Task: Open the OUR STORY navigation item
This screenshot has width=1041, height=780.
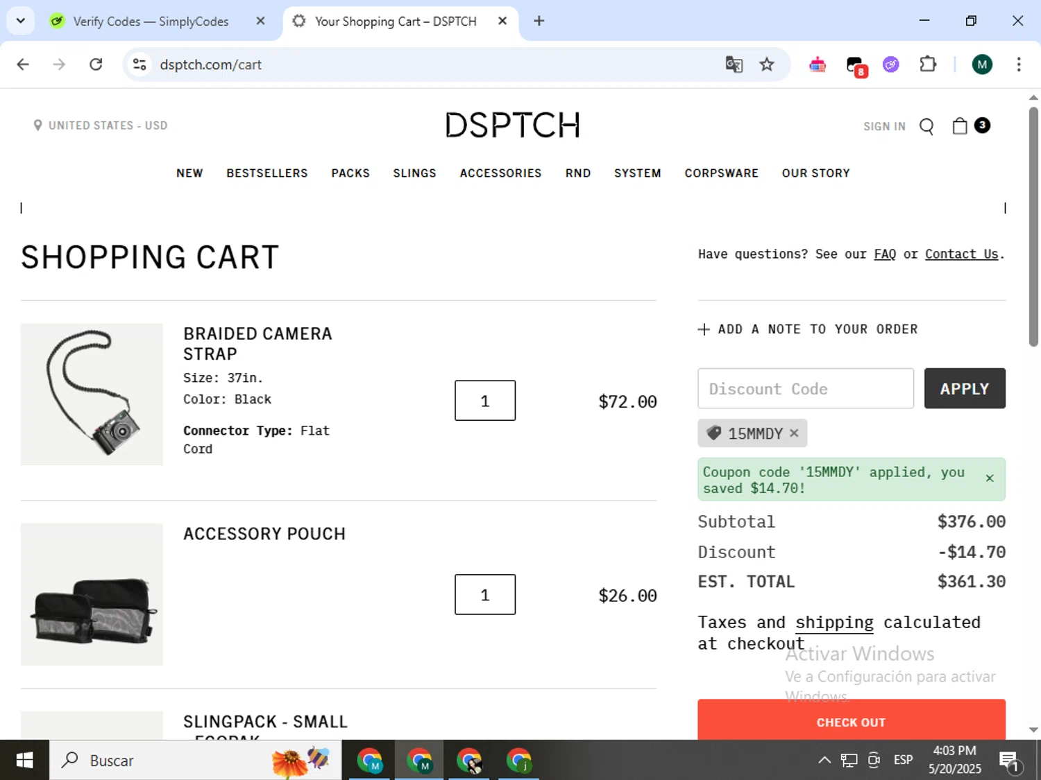Action: (x=816, y=173)
